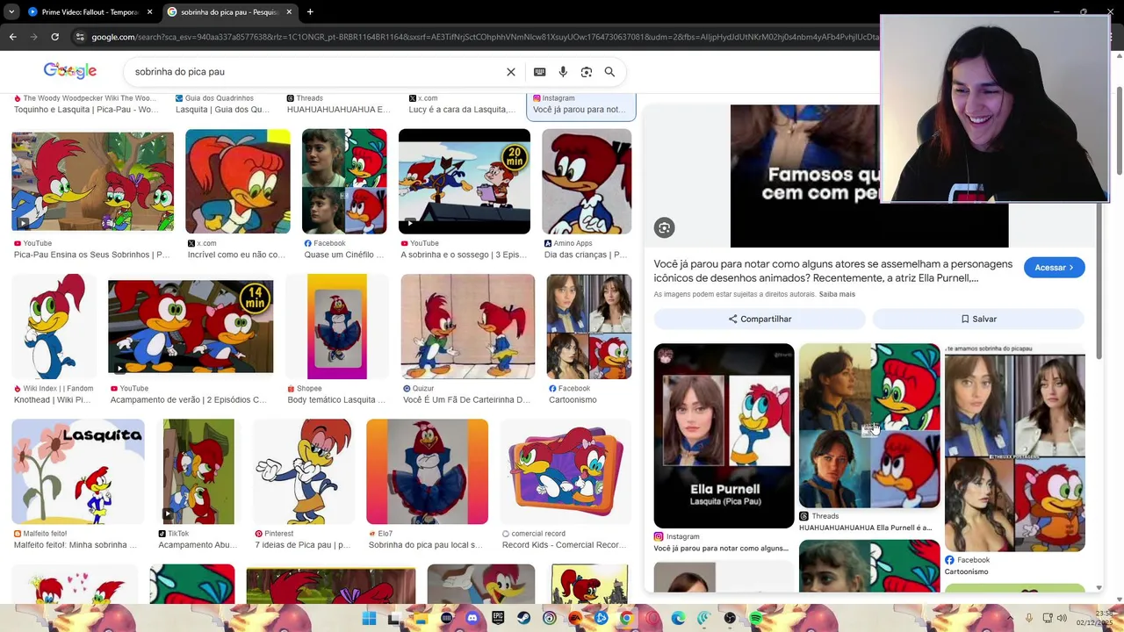The height and width of the screenshot is (632, 1124).
Task: Open File Explorer from the taskbar
Action: click(x=421, y=619)
